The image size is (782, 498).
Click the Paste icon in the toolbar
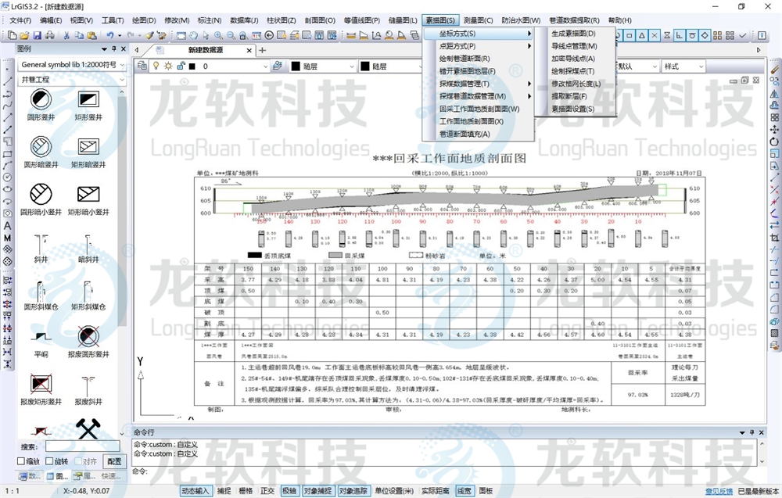coord(92,34)
